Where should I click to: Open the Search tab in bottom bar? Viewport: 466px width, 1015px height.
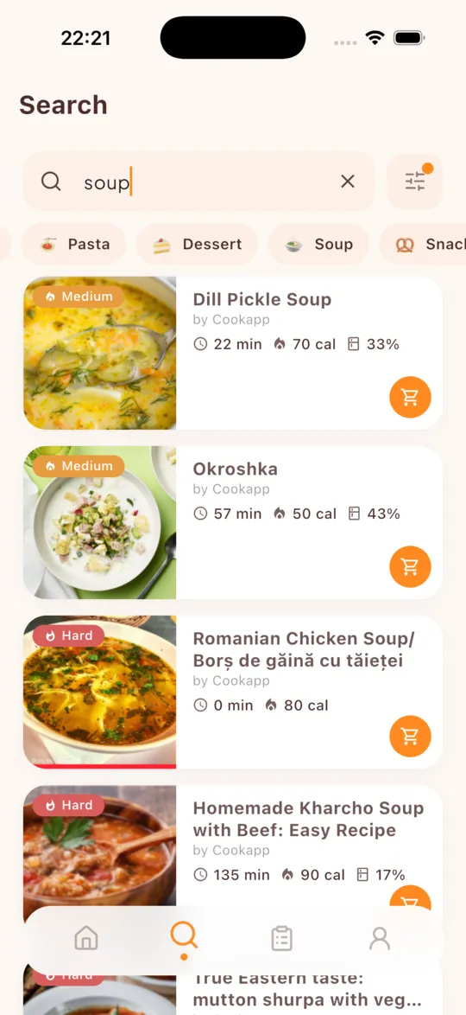[x=184, y=937]
